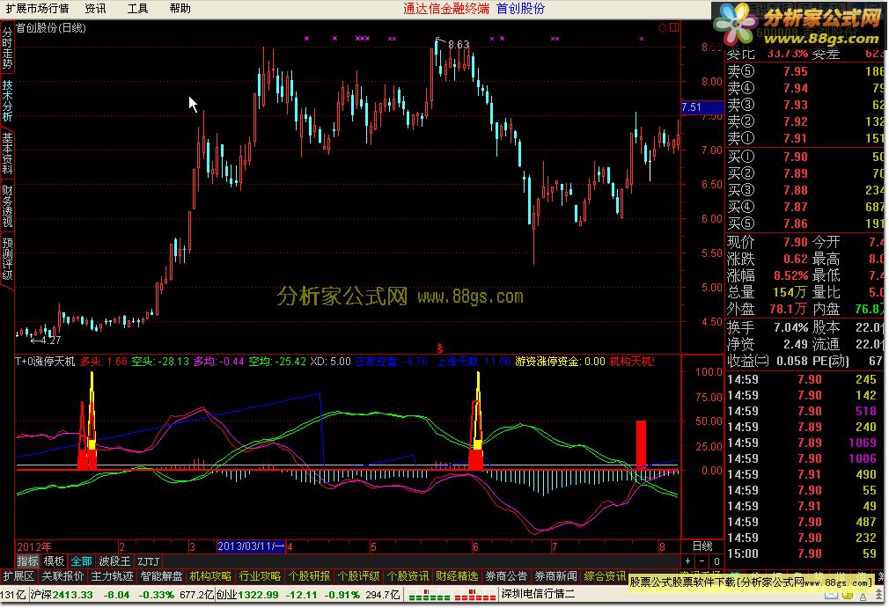
Task: Click the minus zoom button
Action: coord(702,561)
